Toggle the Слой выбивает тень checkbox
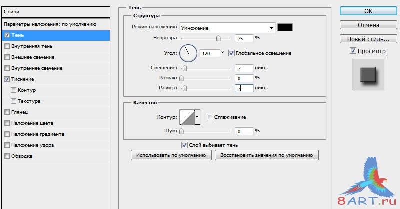400x209 pixels. point(184,145)
